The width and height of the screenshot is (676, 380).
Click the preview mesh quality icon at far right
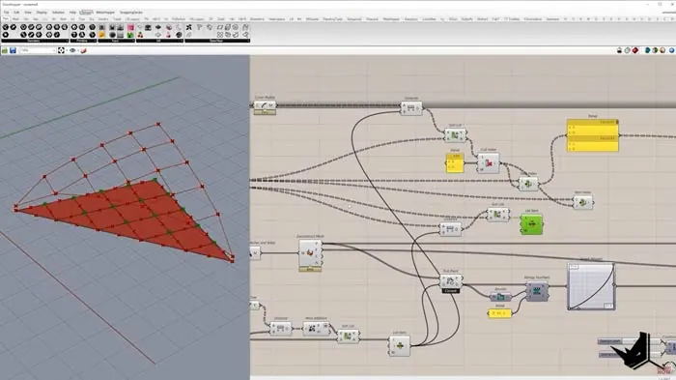point(671,50)
